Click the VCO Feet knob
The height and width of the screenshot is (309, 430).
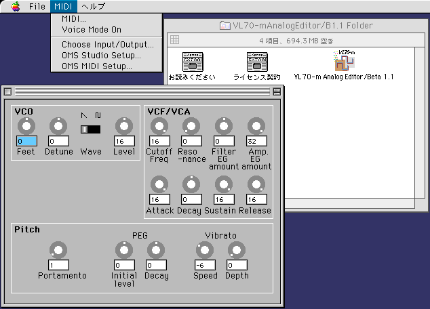coord(26,126)
